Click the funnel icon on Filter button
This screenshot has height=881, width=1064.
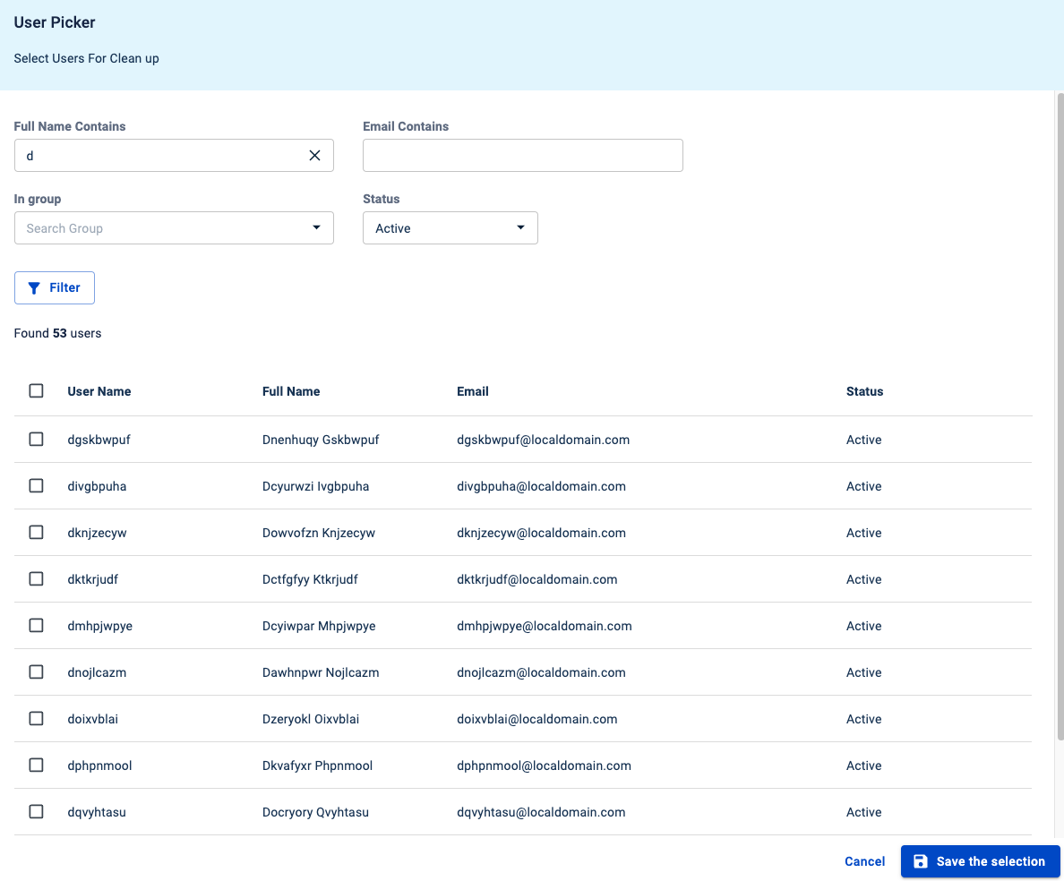tap(34, 288)
